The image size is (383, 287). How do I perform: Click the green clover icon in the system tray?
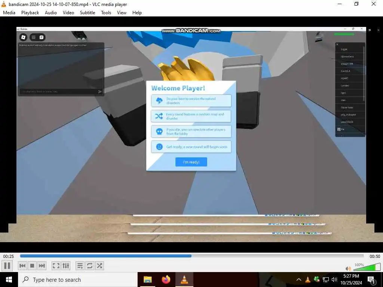[316, 280]
